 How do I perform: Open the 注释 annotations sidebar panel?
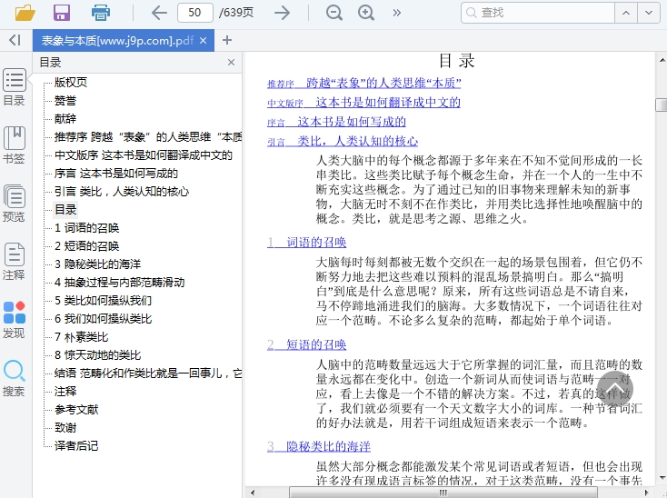(15, 261)
